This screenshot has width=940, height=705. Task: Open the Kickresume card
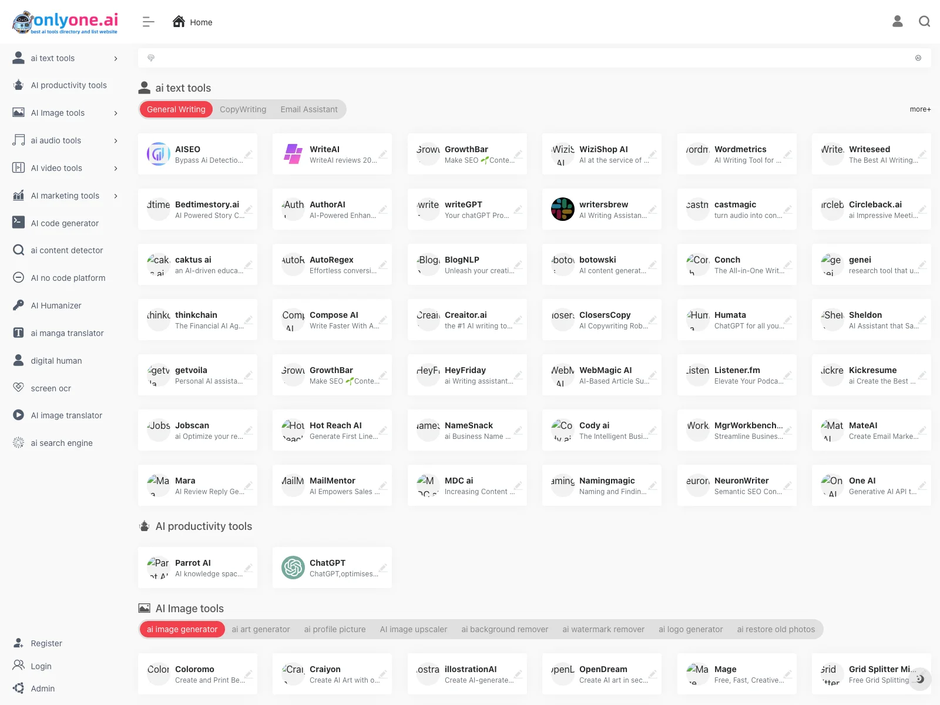tap(871, 375)
